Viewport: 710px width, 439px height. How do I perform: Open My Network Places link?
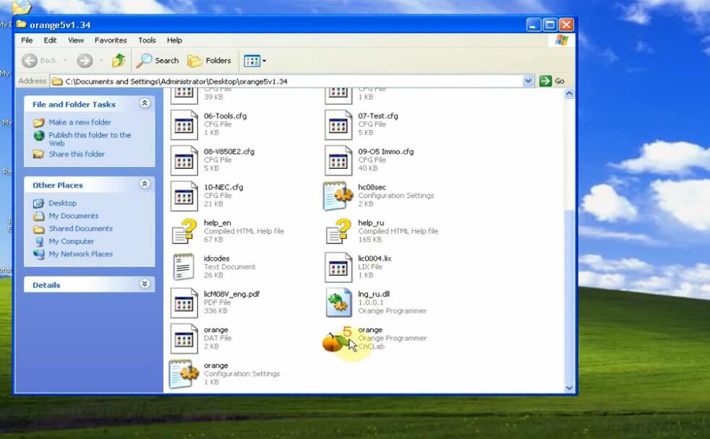pyautogui.click(x=80, y=253)
